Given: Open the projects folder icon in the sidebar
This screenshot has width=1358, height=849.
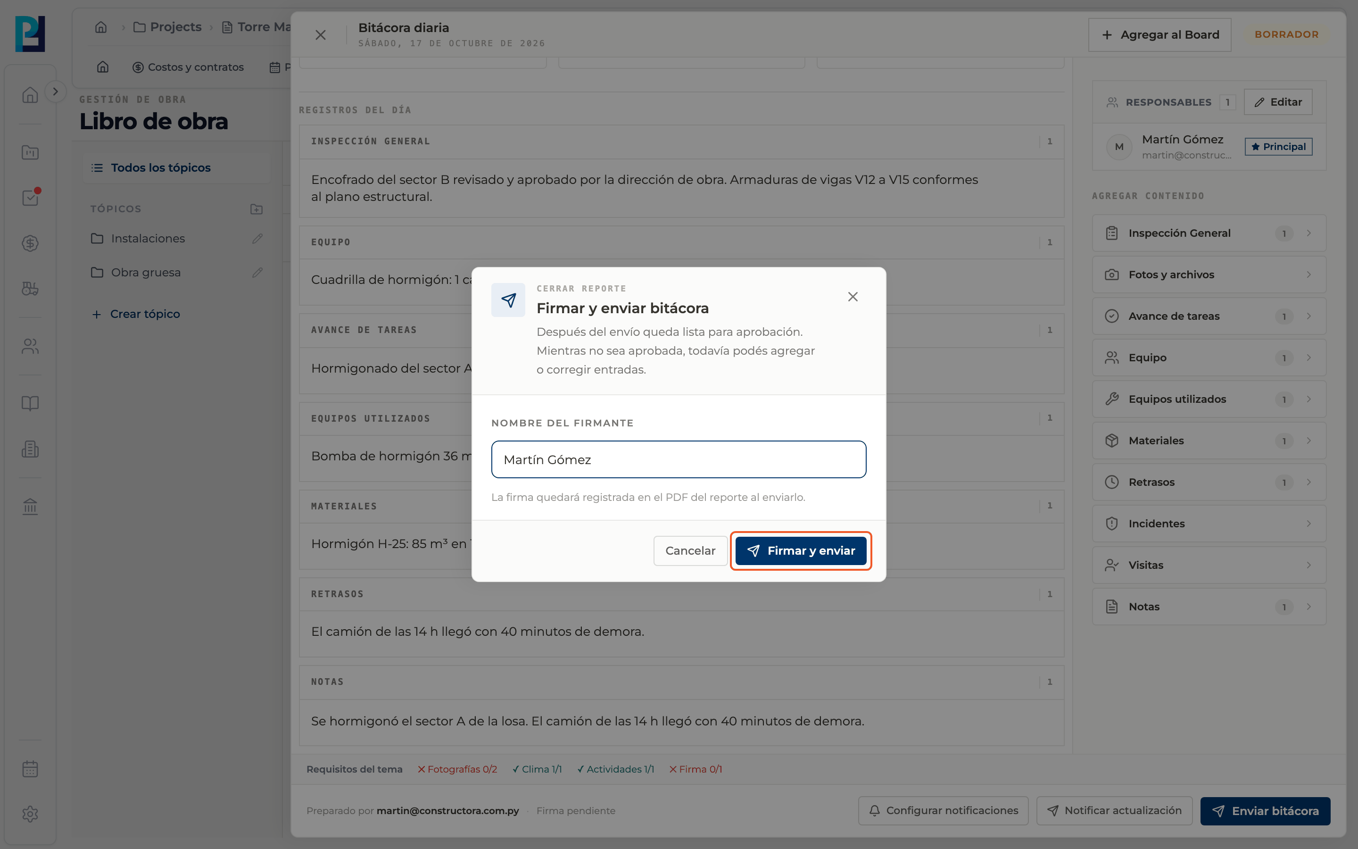Looking at the screenshot, I should click(x=30, y=152).
